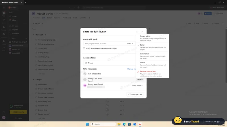The image size is (227, 127).
Task: Open the three-dot More icon in left rail
Action: [x=4, y=48]
